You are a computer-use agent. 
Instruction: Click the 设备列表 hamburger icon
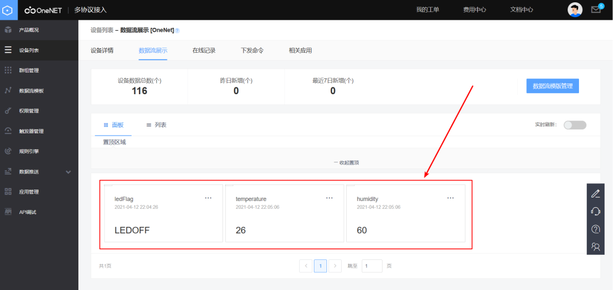(x=8, y=50)
